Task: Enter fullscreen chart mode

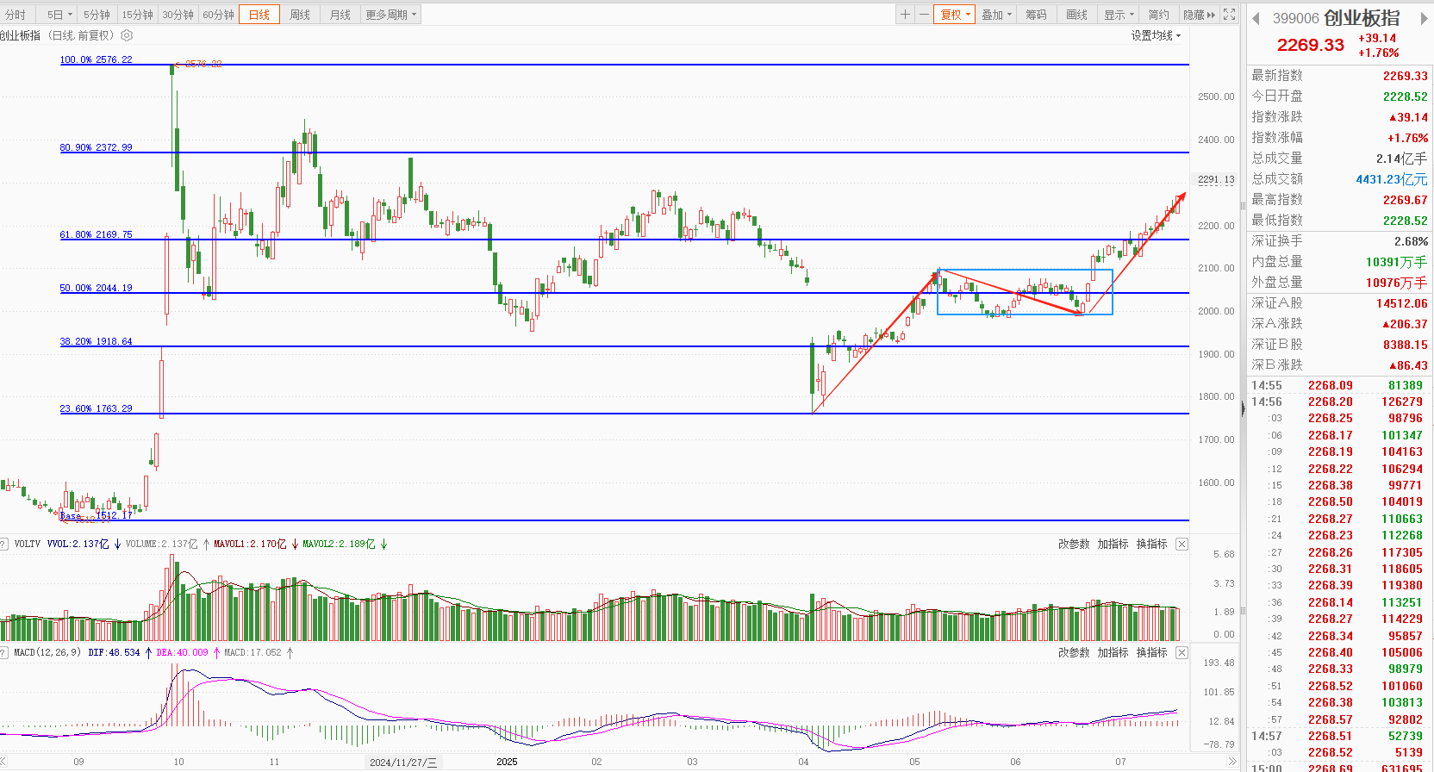Action: tap(1230, 15)
